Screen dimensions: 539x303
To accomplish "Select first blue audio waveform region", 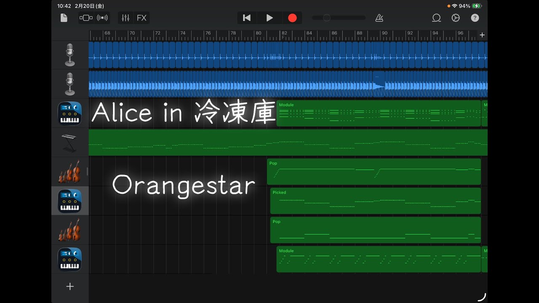I will 288,55.
